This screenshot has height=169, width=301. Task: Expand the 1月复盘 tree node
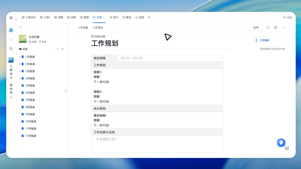tap(20, 57)
